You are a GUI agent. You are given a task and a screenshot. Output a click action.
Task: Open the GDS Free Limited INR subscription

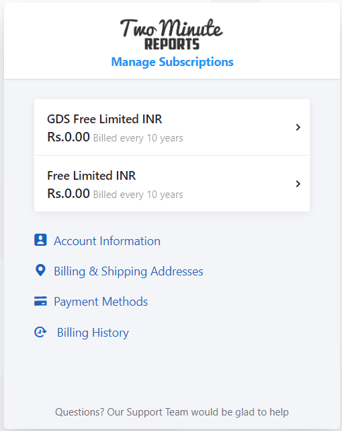[172, 127]
